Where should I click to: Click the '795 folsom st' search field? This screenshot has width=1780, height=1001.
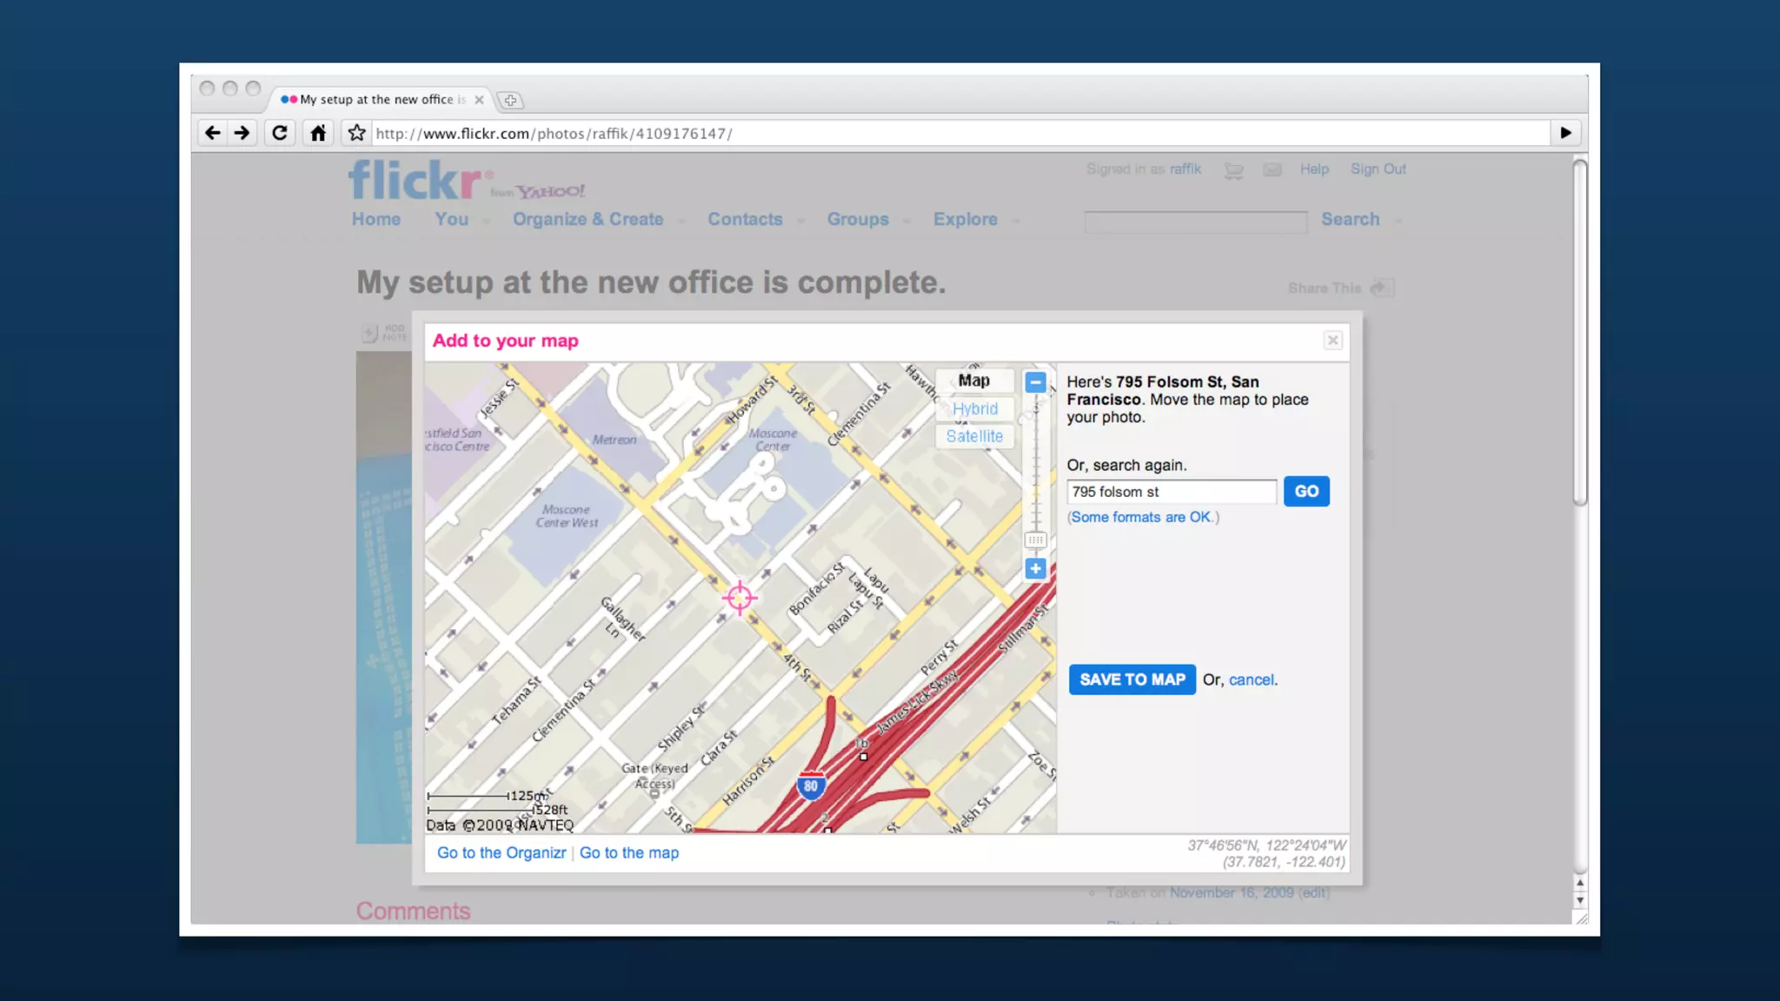point(1170,492)
